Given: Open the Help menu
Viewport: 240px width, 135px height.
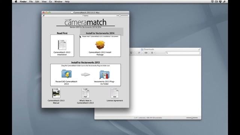Looking at the screenshot, I should [67, 1].
